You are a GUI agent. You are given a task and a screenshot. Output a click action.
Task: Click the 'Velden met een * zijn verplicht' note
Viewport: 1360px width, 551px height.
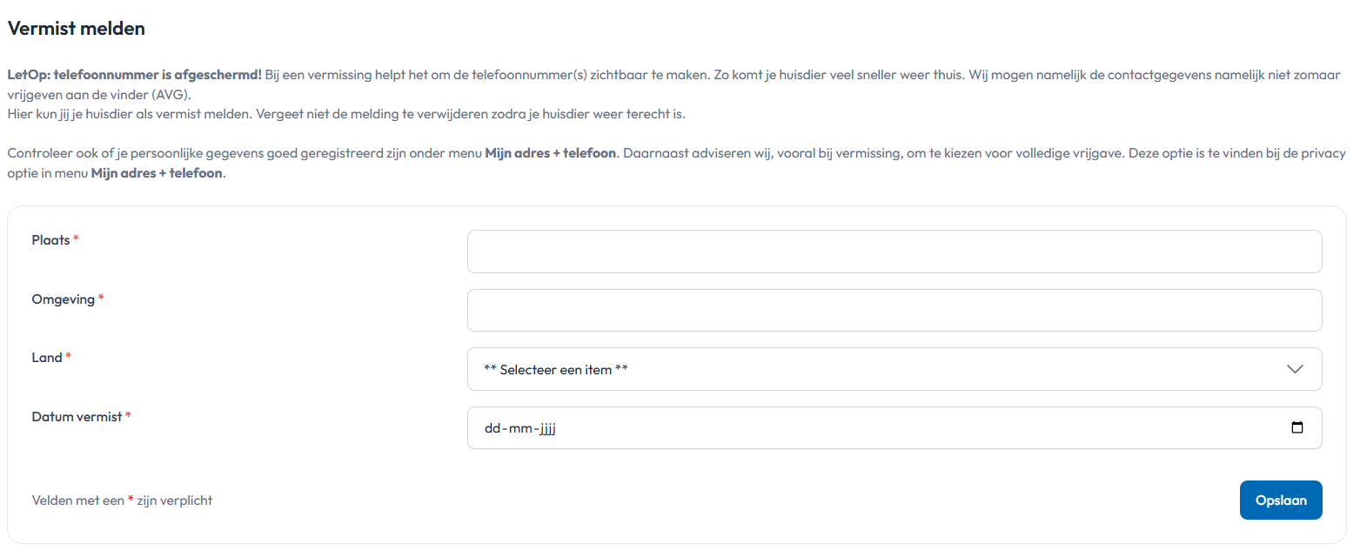(x=122, y=501)
